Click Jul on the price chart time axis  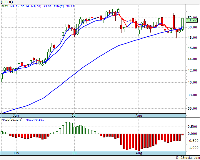click(x=74, y=115)
